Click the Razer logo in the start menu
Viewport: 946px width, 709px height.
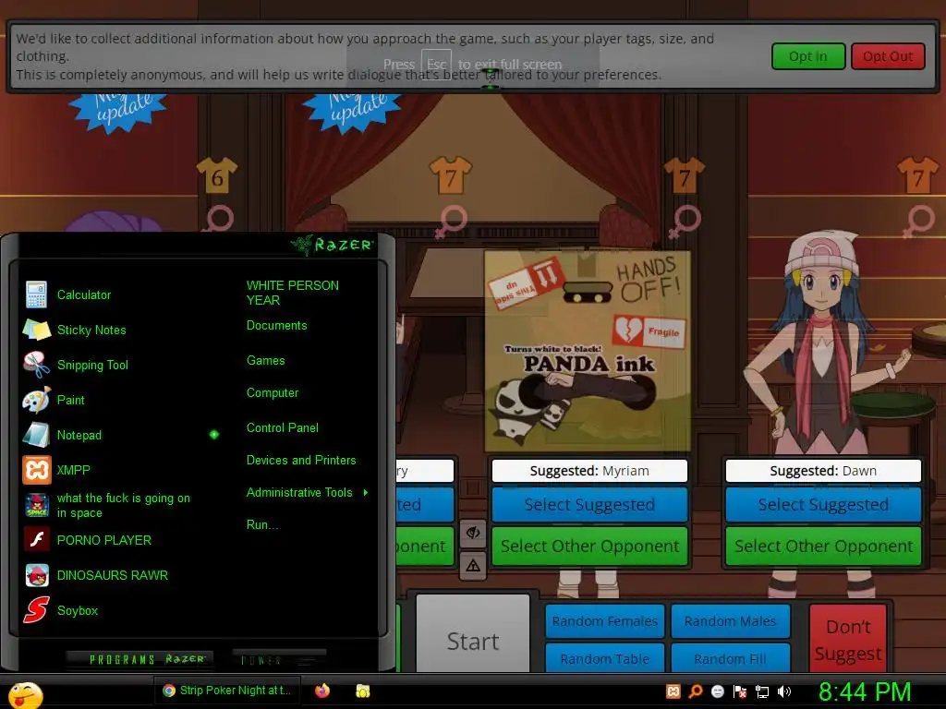point(333,244)
